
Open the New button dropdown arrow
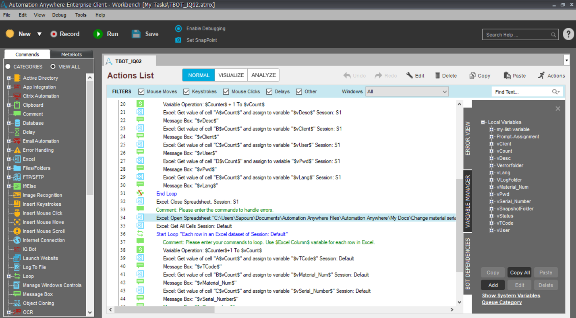[39, 34]
